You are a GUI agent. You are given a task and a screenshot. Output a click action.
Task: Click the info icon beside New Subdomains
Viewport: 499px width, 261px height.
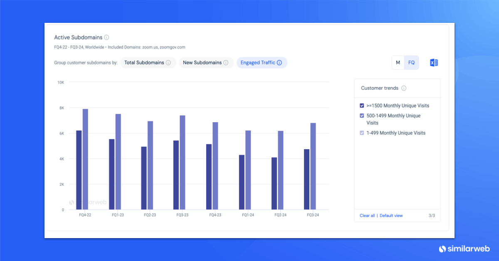(227, 62)
